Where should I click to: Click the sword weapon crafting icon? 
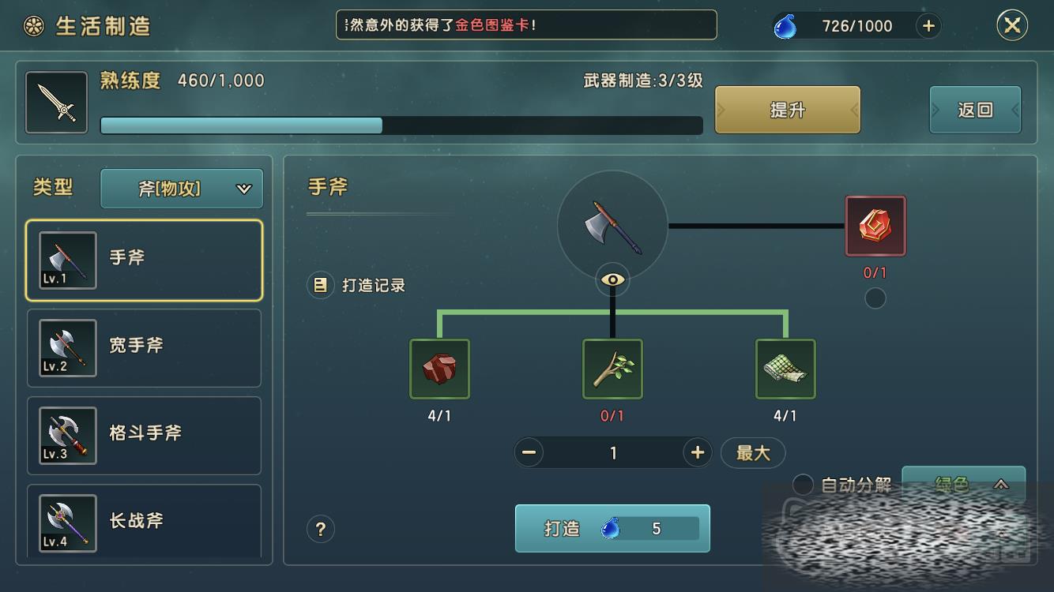pos(56,103)
